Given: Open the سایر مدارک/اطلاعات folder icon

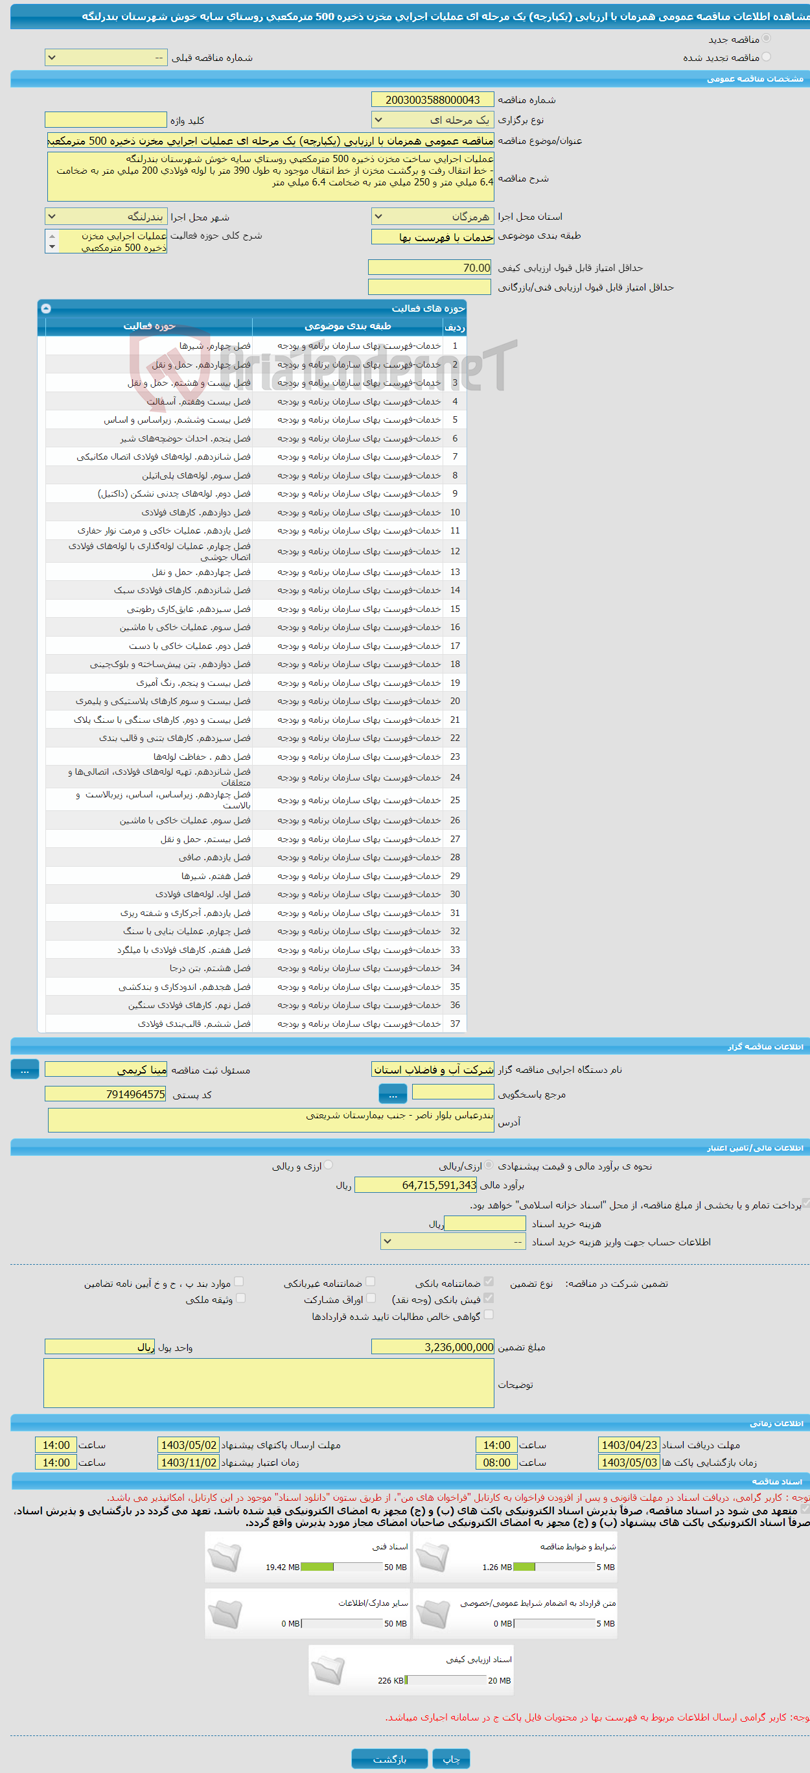Looking at the screenshot, I should point(224,1614).
